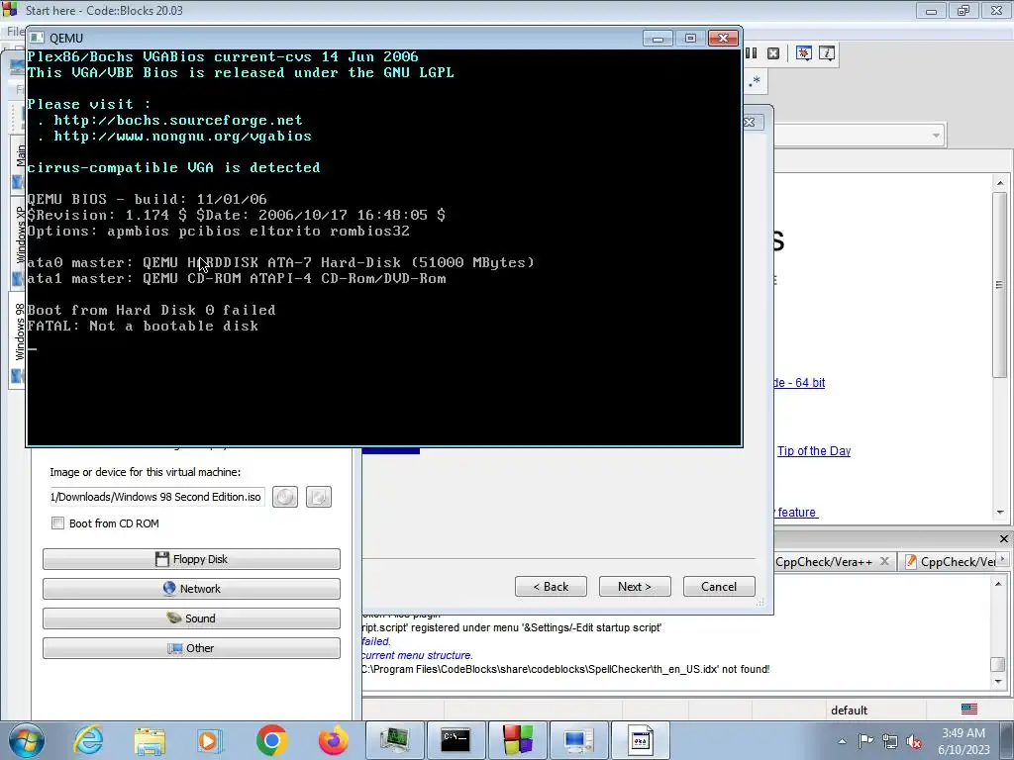The height and width of the screenshot is (760, 1014).
Task: Click Next in the wizard dialog
Action: coord(635,587)
